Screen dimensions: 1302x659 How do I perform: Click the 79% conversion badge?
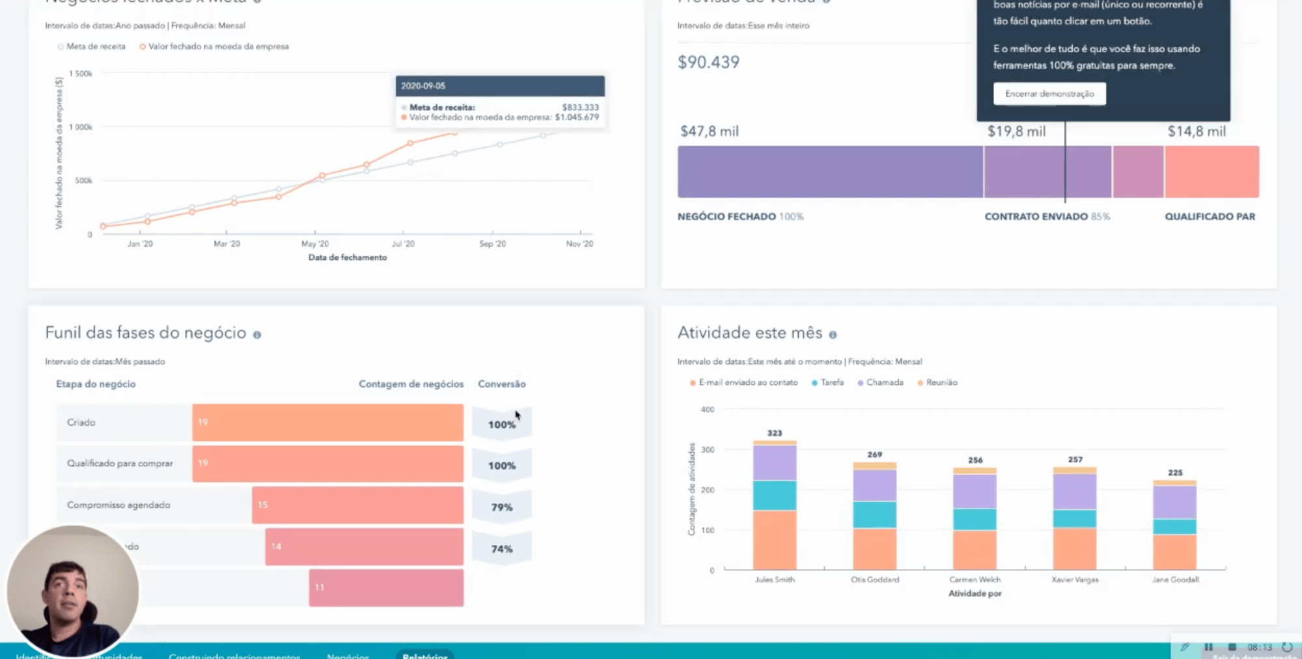pos(502,507)
